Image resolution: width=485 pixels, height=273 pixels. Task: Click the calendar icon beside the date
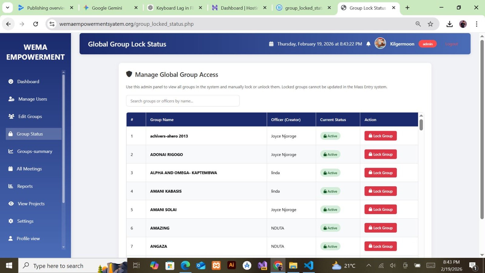pyautogui.click(x=271, y=44)
